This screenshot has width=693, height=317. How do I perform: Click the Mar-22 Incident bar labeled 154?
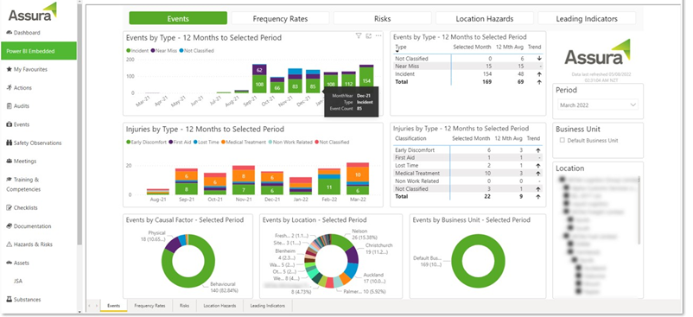pyautogui.click(x=366, y=80)
